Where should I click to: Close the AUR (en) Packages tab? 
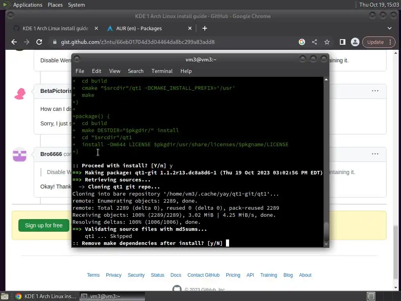(x=190, y=28)
